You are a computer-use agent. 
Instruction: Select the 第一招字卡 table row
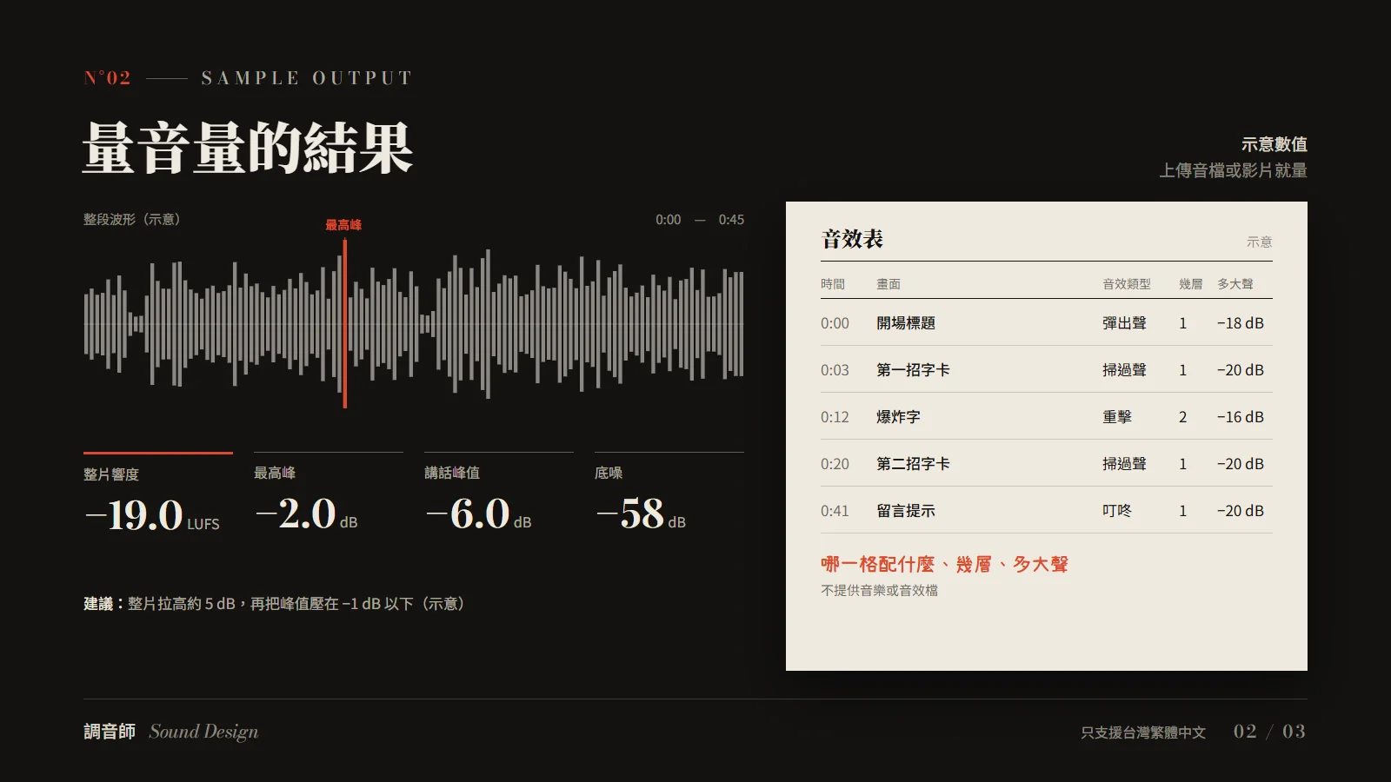point(1047,370)
